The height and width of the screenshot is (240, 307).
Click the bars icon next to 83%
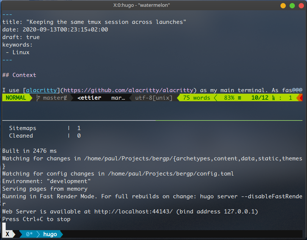point(239,97)
